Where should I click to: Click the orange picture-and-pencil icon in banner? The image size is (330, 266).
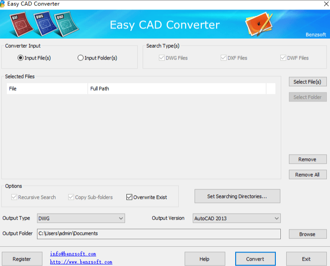(259, 24)
